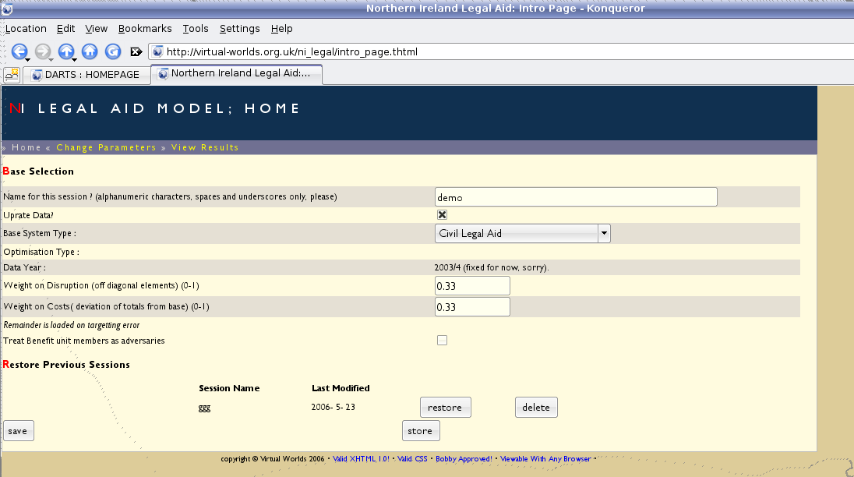Click the Stop loading icon
This screenshot has width=854, height=477.
coord(135,51)
